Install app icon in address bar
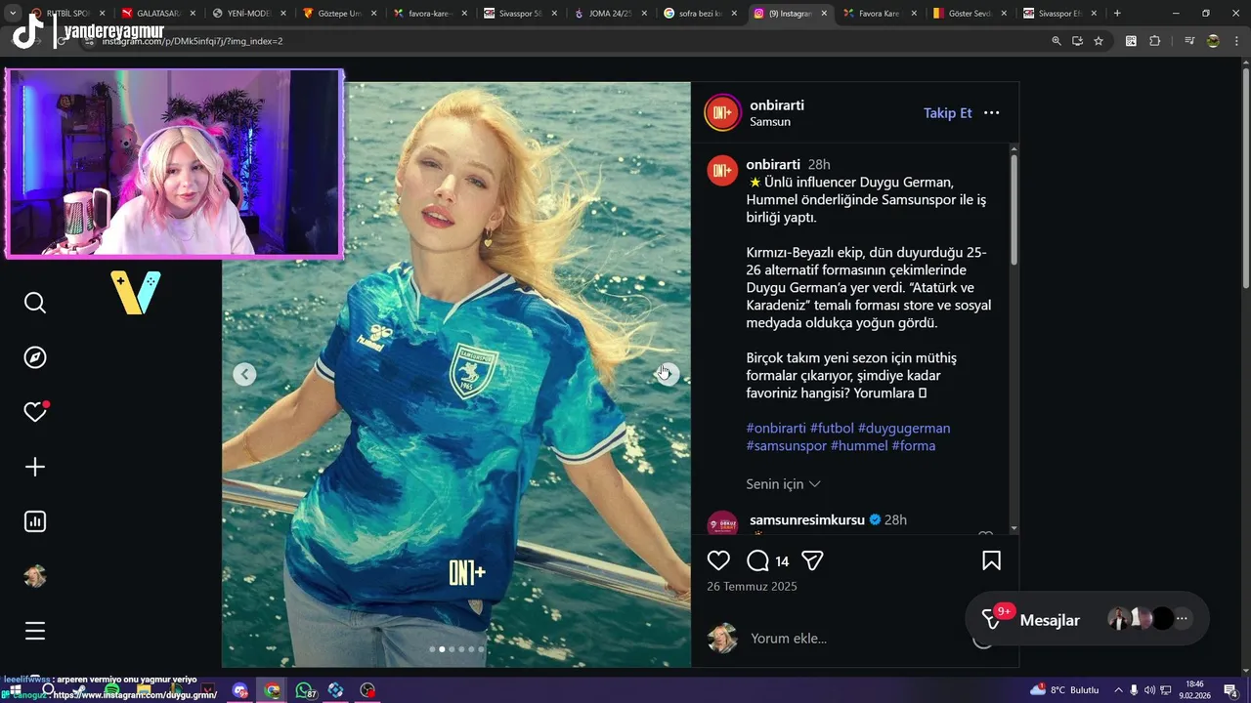Image resolution: width=1251 pixels, height=703 pixels. click(1077, 41)
